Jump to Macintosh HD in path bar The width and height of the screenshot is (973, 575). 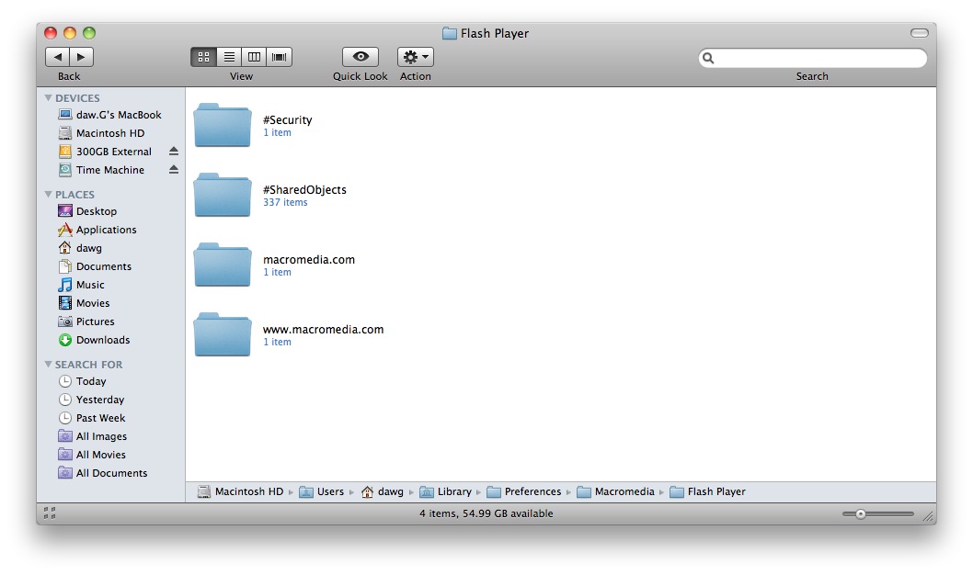pyautogui.click(x=240, y=491)
